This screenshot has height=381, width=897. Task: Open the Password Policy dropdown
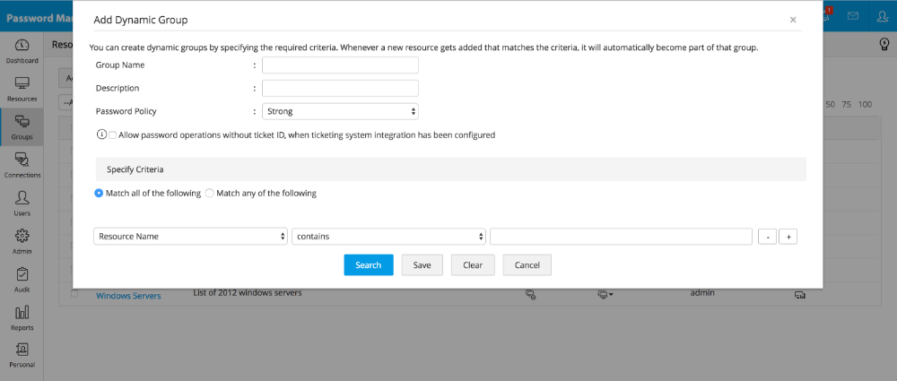point(340,111)
